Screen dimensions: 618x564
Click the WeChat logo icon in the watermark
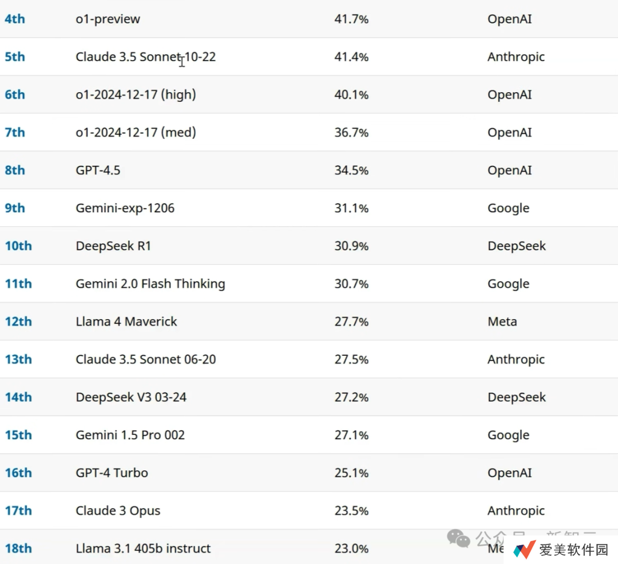459,538
